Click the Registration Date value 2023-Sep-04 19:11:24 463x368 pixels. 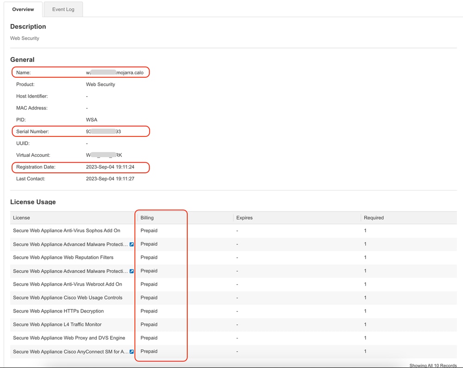point(110,167)
